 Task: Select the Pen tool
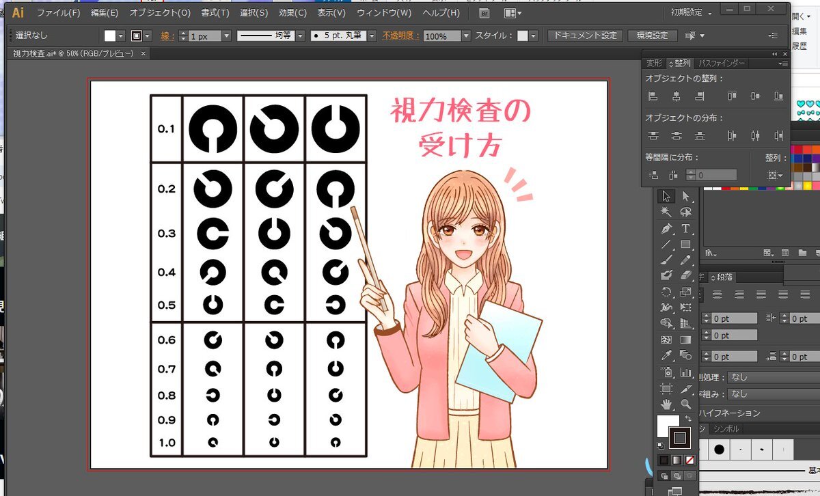click(x=667, y=228)
